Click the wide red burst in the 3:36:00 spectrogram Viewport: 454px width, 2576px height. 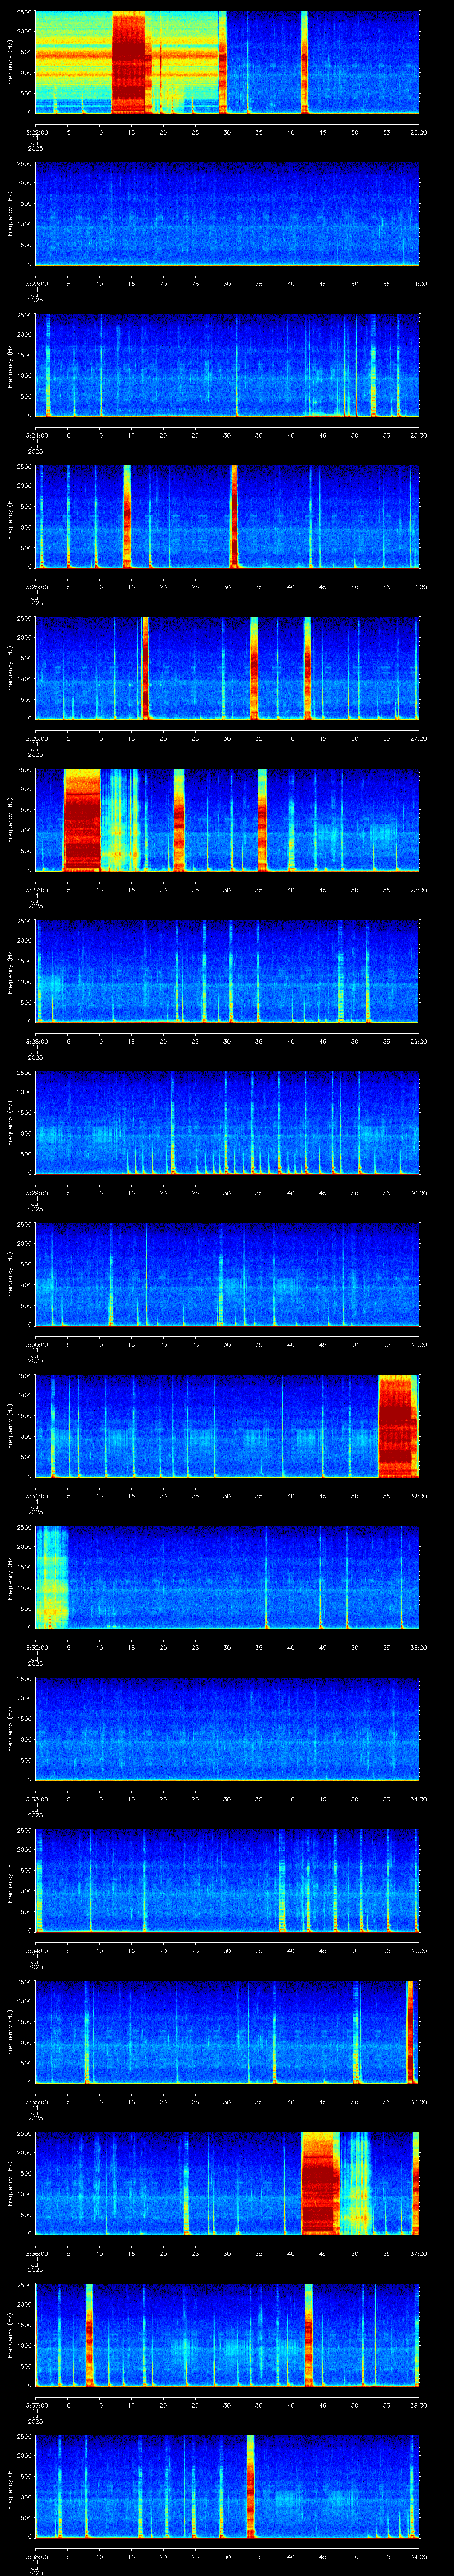(320, 2182)
